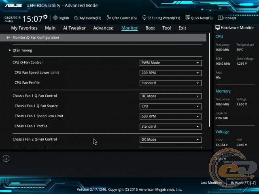This screenshot has height=194, width=259.
Task: Click the Last Modified button
Action: [x=211, y=183]
